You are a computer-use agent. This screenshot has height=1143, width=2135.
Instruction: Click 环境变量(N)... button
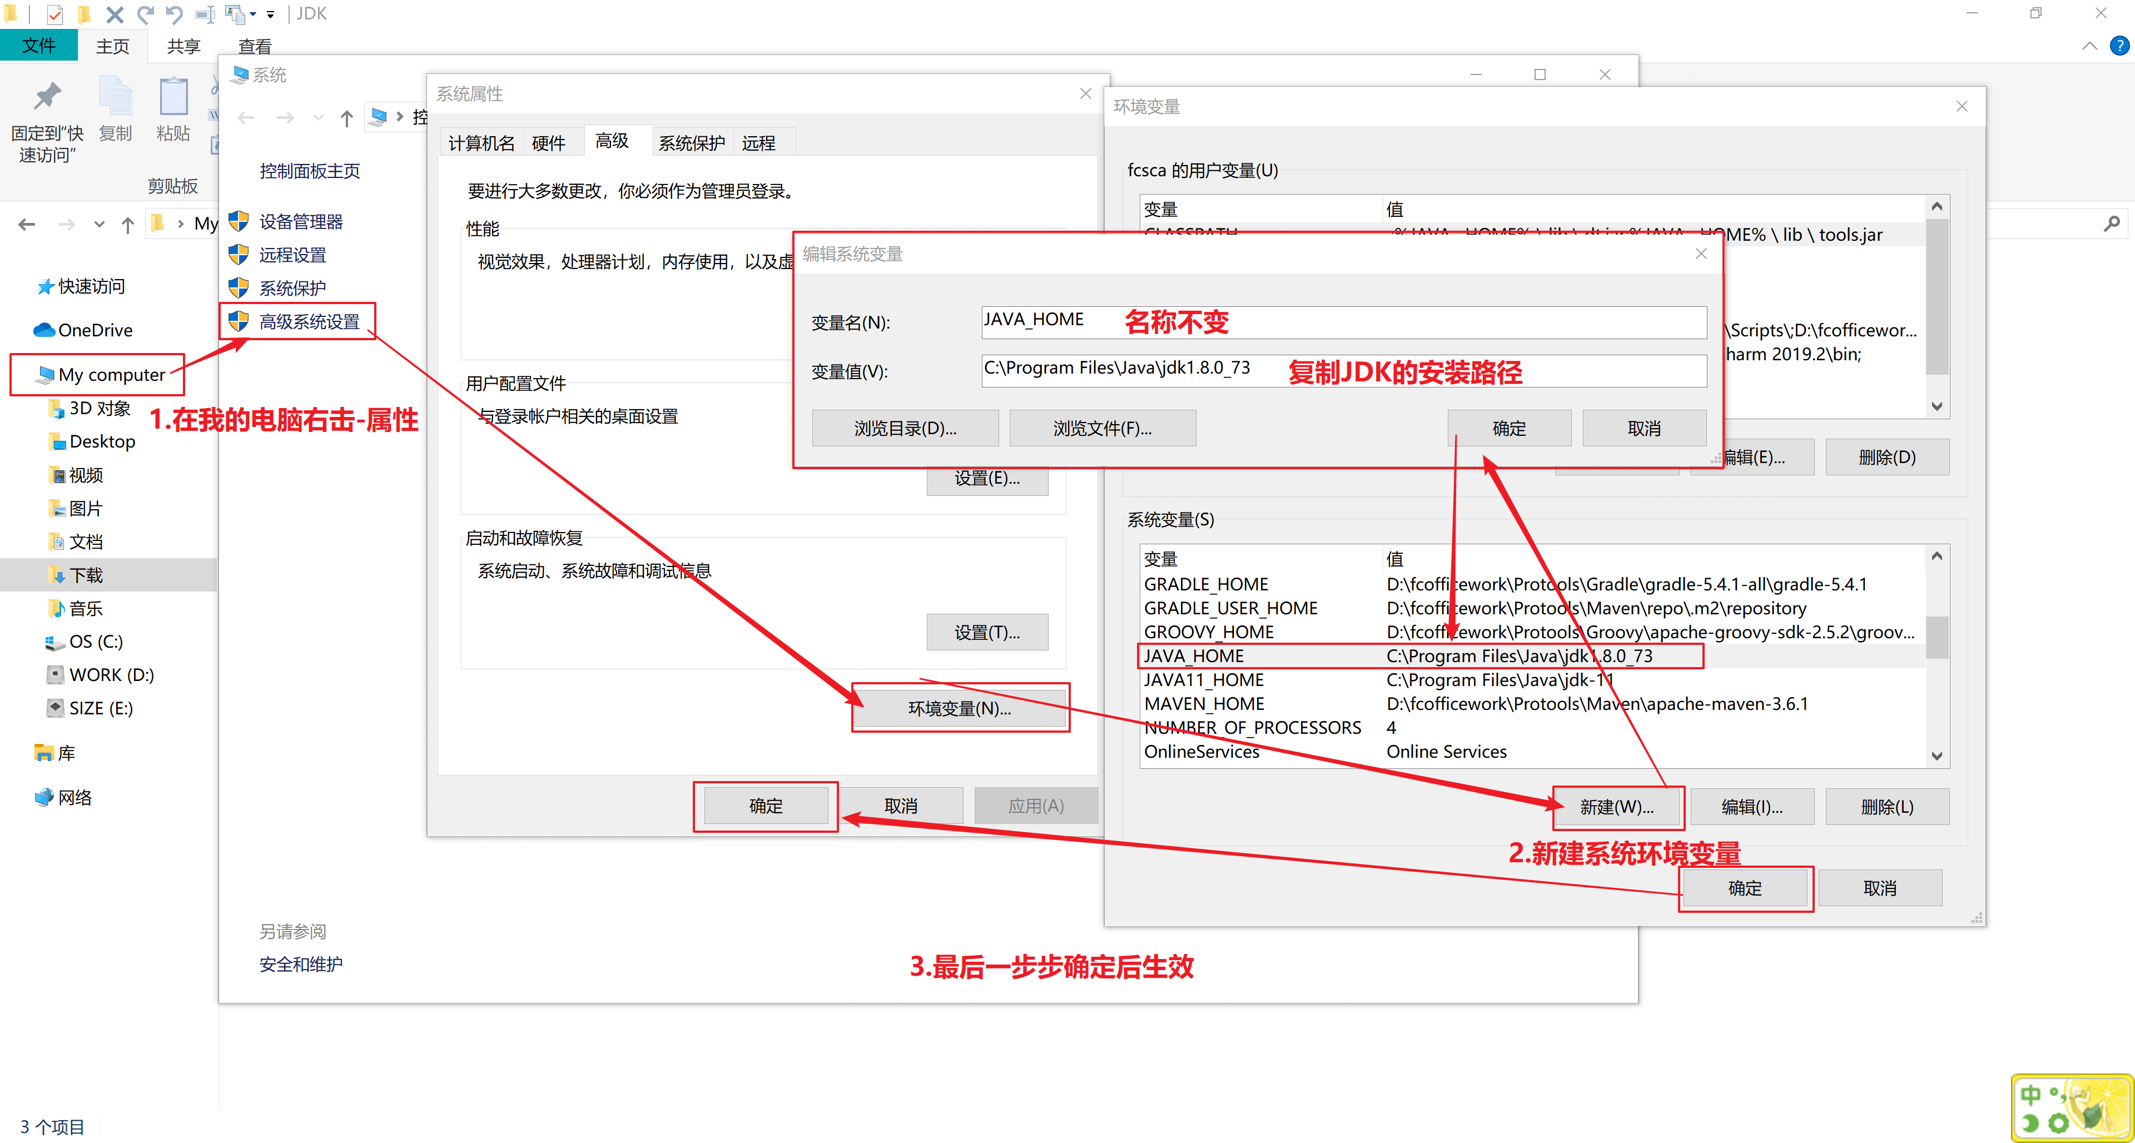[x=960, y=708]
